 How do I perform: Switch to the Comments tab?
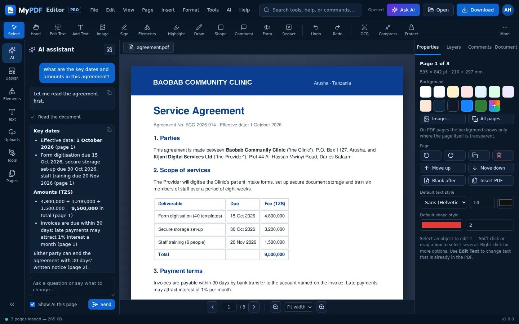pyautogui.click(x=480, y=47)
